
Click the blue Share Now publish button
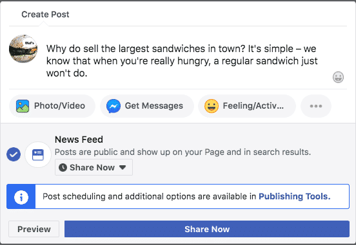[x=207, y=229]
